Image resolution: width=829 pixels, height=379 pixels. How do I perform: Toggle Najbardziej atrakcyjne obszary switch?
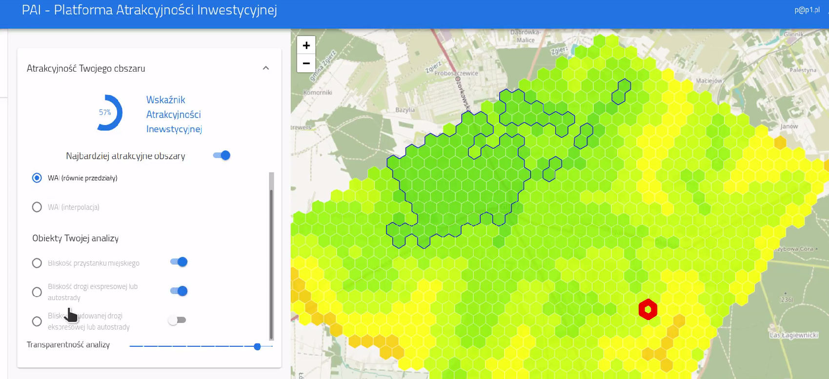[222, 155]
